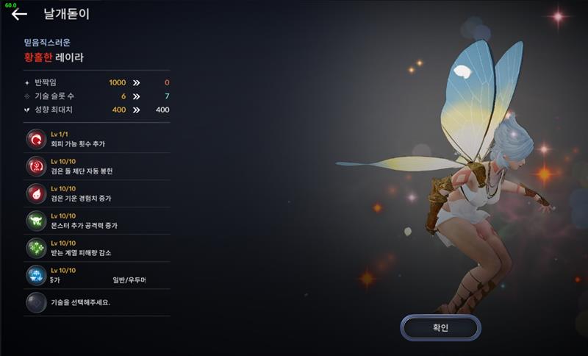The width and height of the screenshot is (588, 356).
Task: Click the 회피 가능 횟수 추가 skill icon
Action: pos(36,139)
